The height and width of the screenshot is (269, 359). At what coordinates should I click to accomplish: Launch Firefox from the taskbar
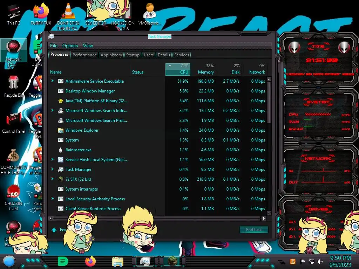point(90,261)
